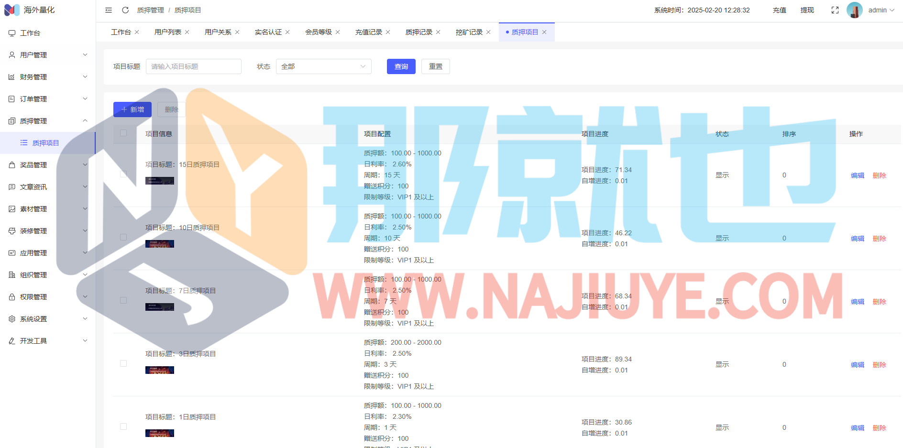Click the 项目标题 input field
The image size is (903, 448).
point(193,66)
